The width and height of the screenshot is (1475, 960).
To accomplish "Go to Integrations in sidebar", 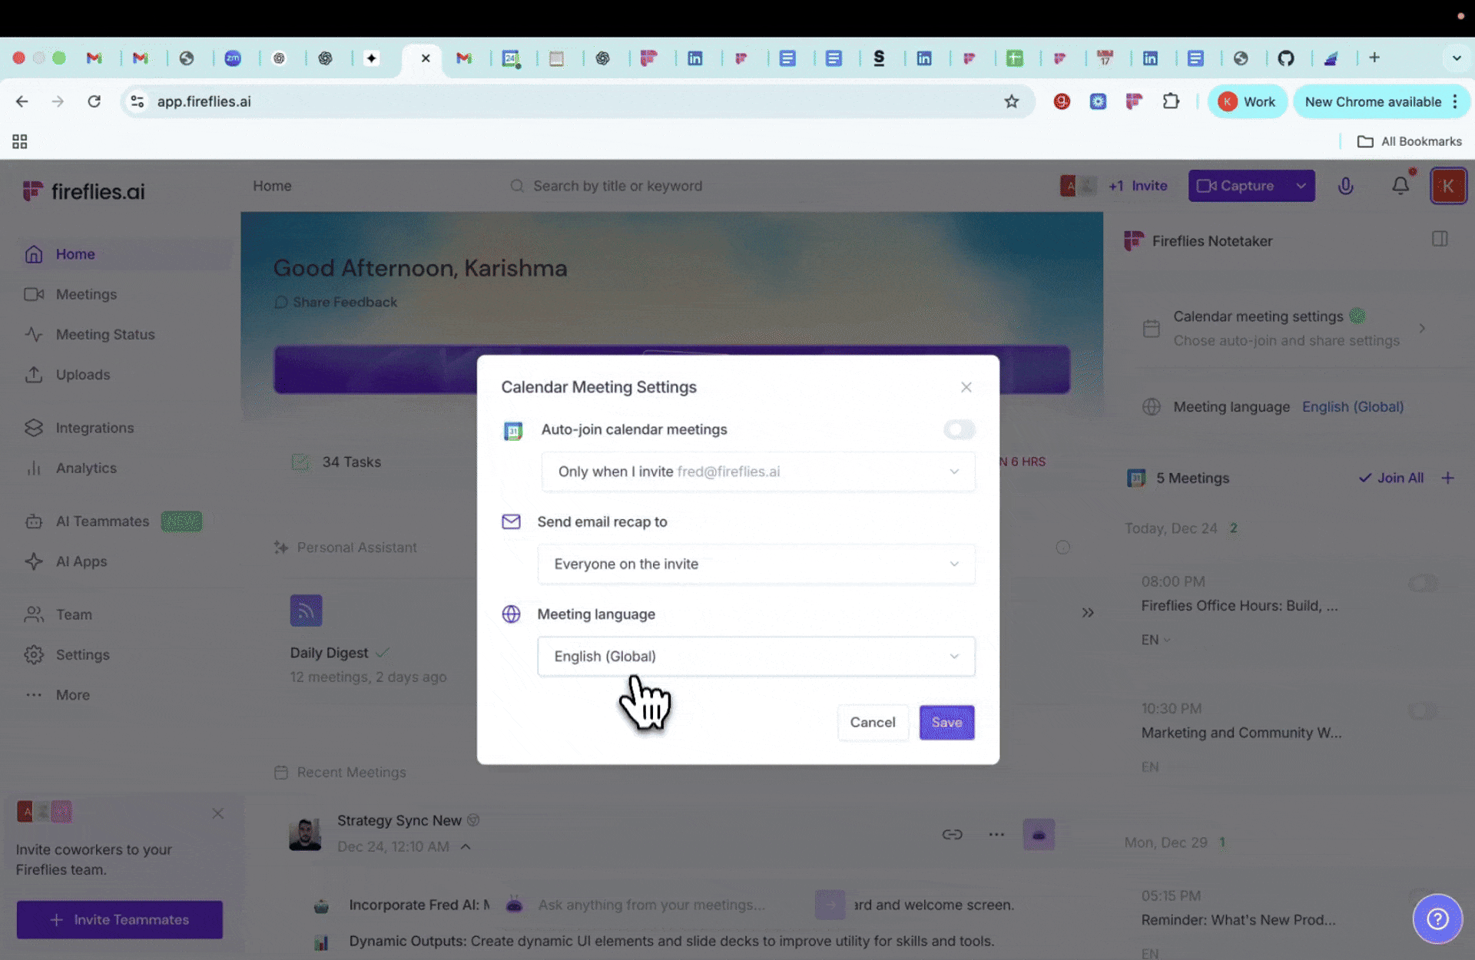I will click(x=94, y=428).
